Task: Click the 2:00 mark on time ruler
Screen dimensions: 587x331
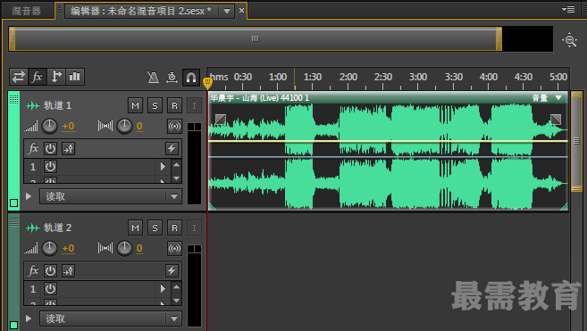Action: [x=348, y=78]
